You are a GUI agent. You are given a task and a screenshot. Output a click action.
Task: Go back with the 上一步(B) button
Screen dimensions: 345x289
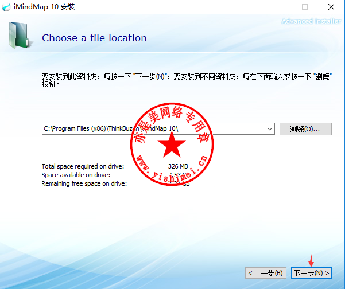266,273
